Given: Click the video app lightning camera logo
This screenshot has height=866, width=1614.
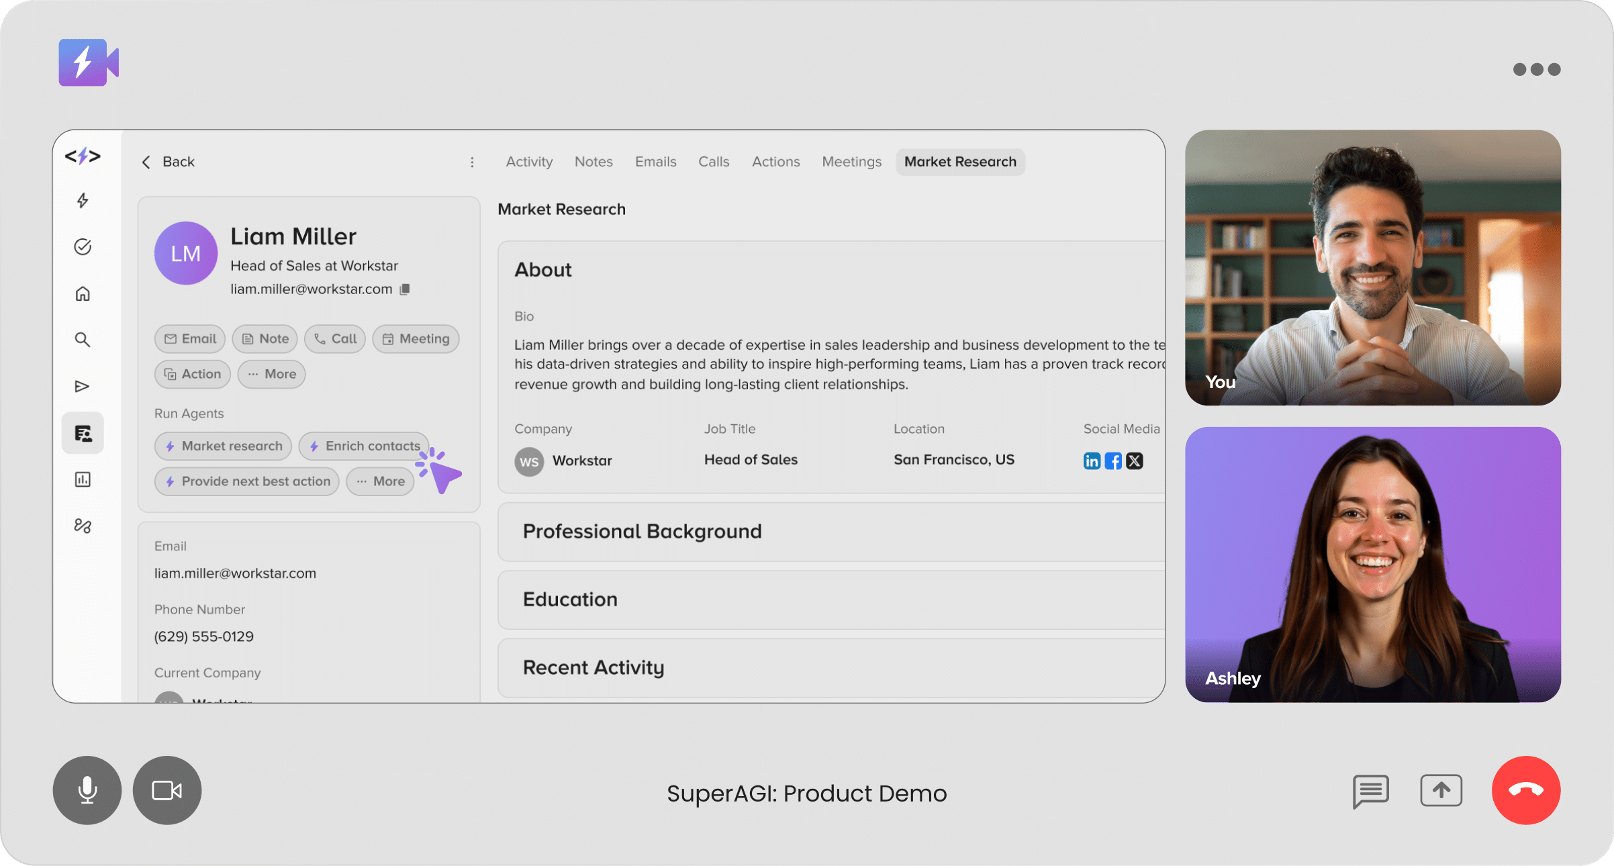Looking at the screenshot, I should (x=89, y=62).
